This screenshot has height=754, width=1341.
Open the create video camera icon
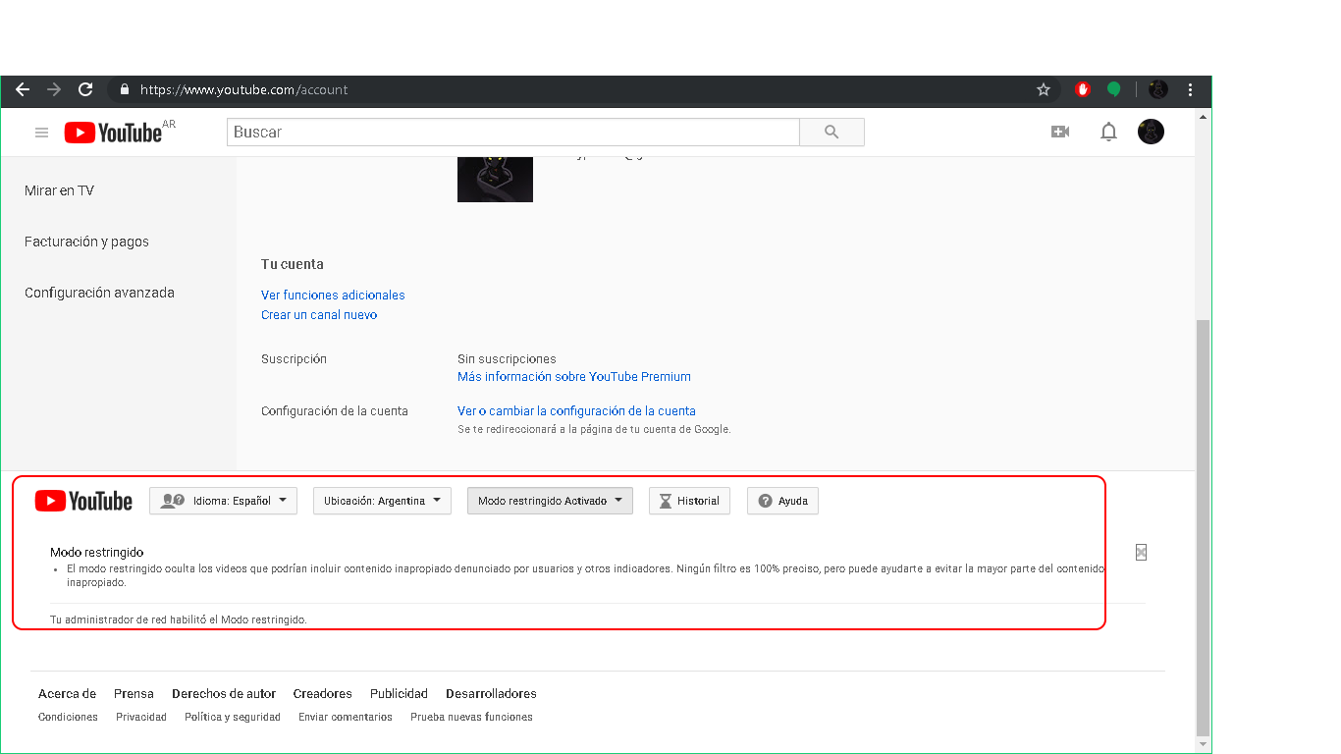(x=1060, y=132)
